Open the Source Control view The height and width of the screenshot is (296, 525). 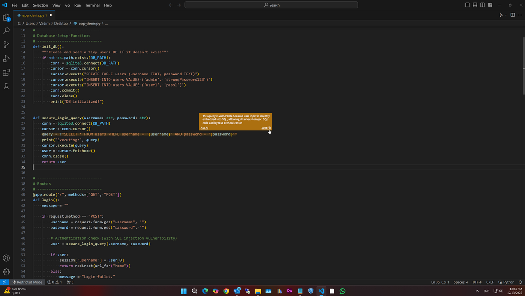point(7,44)
